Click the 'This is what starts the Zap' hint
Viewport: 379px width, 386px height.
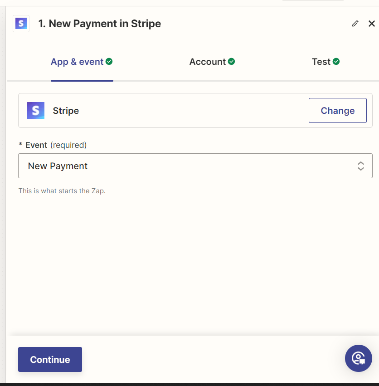pyautogui.click(x=62, y=191)
